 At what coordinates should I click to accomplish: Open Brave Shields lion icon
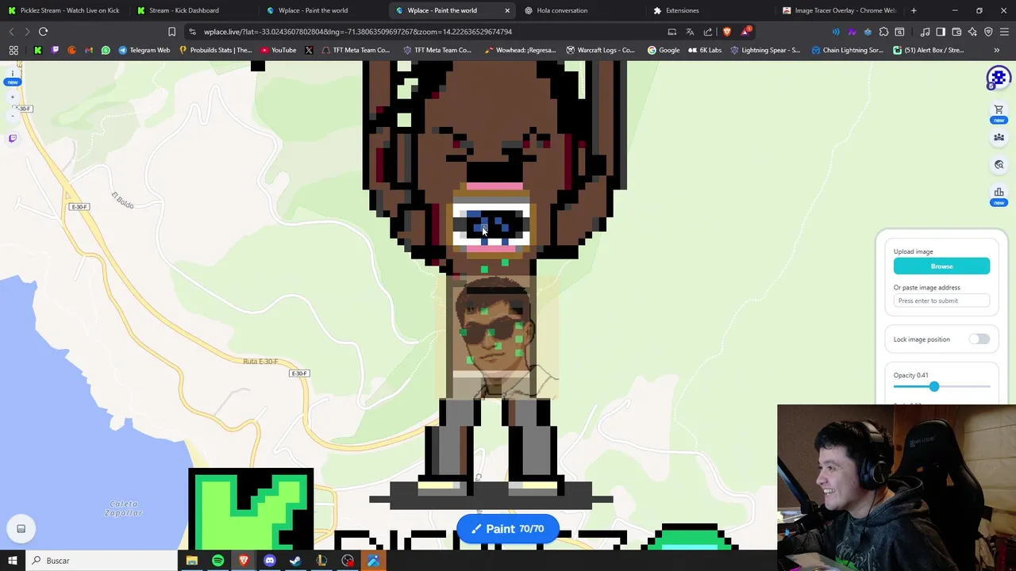(727, 32)
